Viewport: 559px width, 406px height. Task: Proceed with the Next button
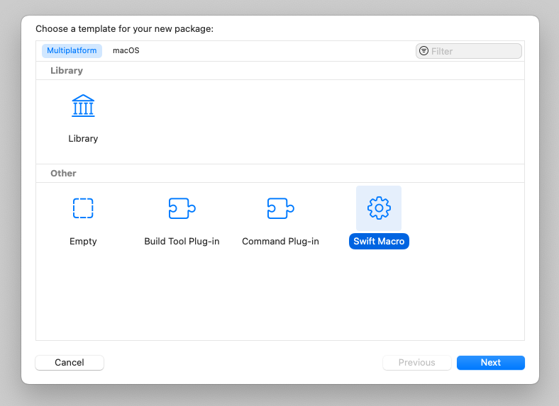click(x=491, y=363)
